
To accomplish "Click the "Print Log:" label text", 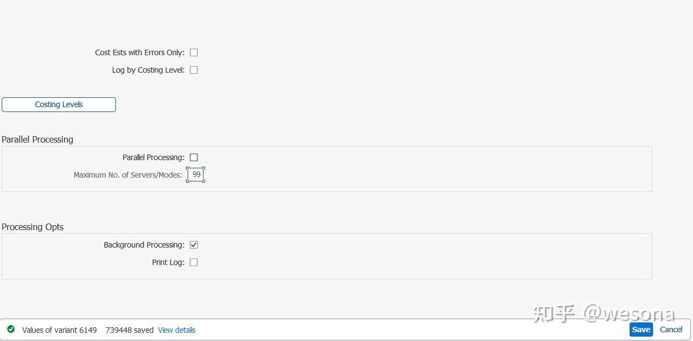I will pos(168,262).
